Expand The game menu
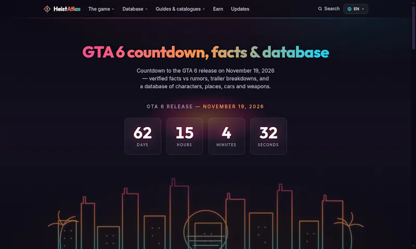This screenshot has height=249, width=416. pyautogui.click(x=101, y=9)
